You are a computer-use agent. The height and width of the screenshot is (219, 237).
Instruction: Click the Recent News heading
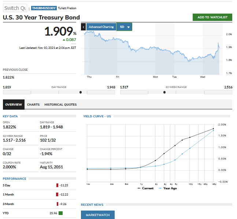pos(92,205)
